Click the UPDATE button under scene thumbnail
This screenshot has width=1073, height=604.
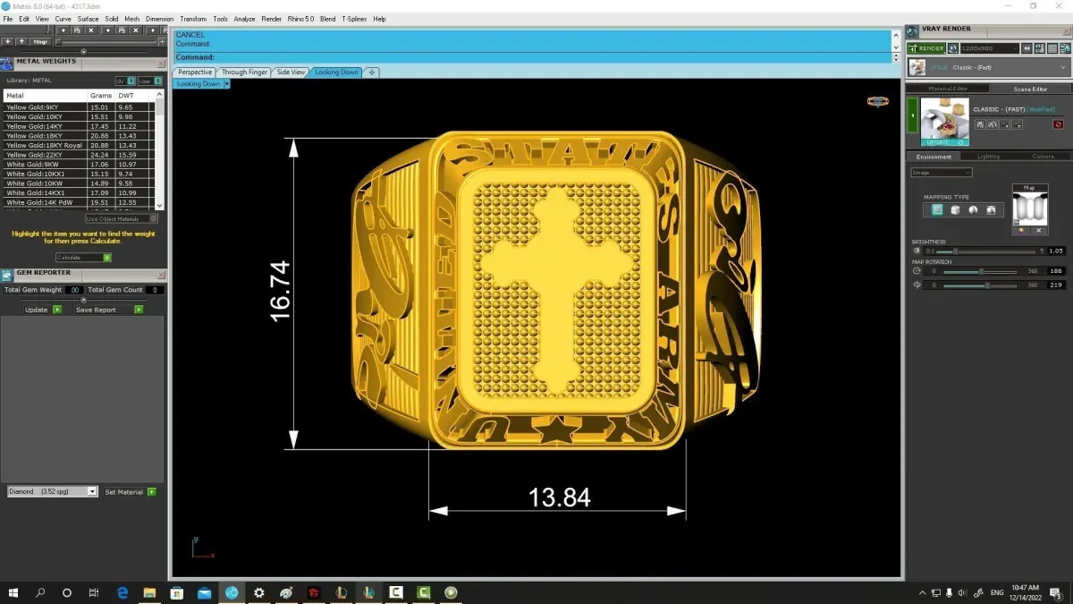[x=944, y=142]
